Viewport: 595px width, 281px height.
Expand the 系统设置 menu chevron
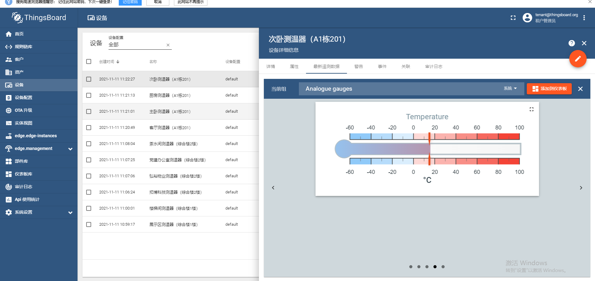click(x=70, y=213)
